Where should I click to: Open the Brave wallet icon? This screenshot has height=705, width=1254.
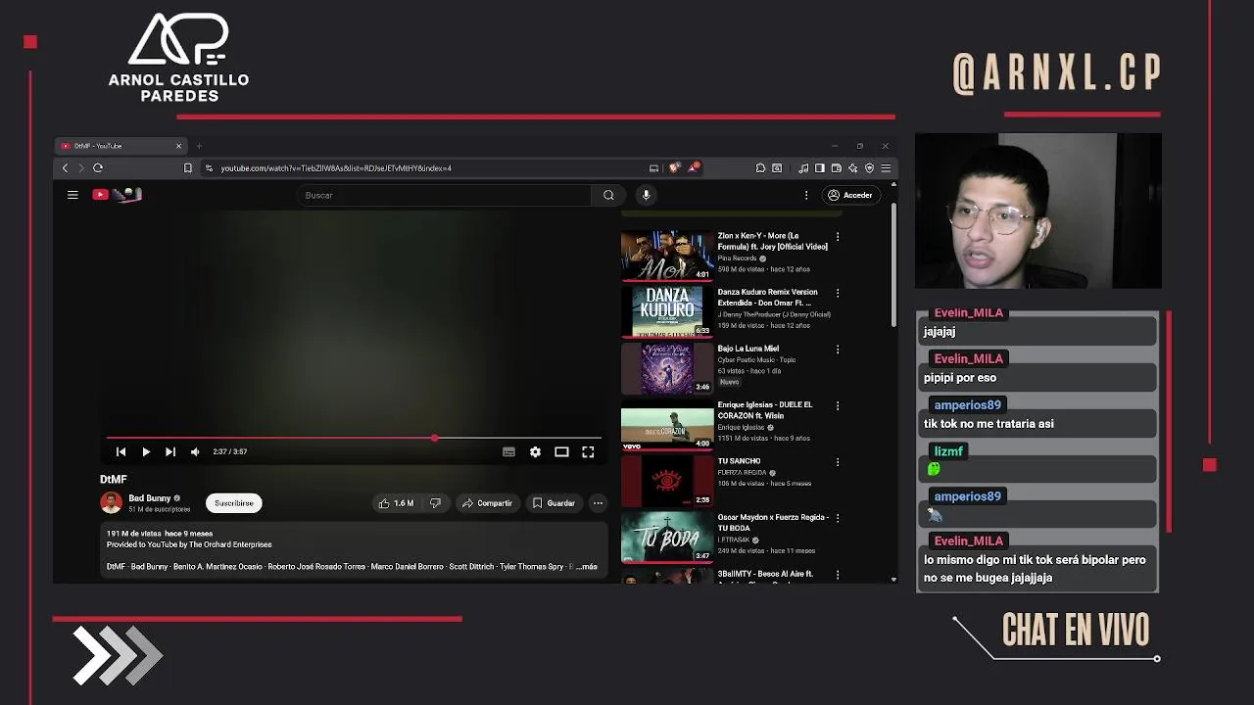coord(836,168)
